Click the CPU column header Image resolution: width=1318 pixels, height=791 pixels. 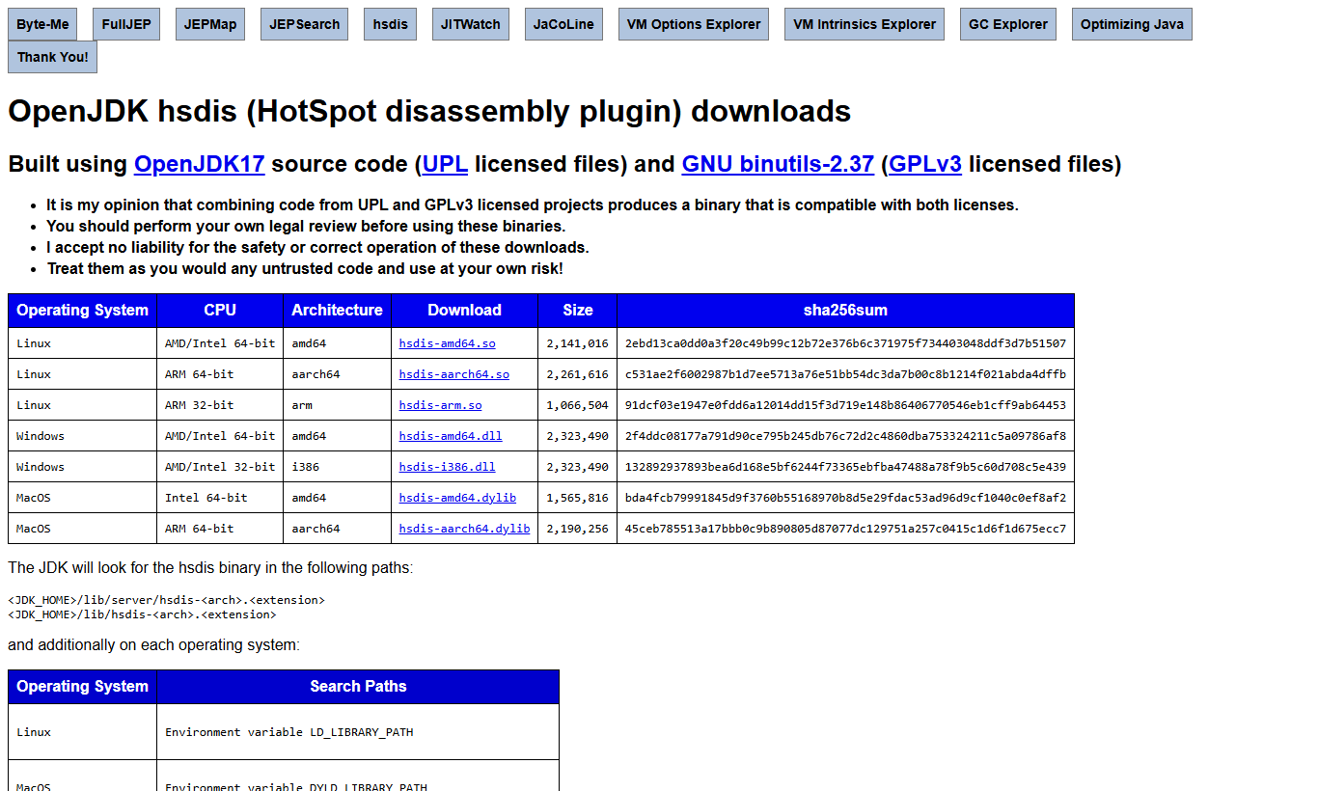point(220,311)
